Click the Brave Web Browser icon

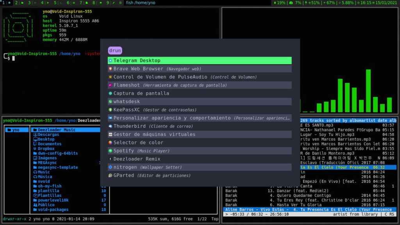click(111, 69)
